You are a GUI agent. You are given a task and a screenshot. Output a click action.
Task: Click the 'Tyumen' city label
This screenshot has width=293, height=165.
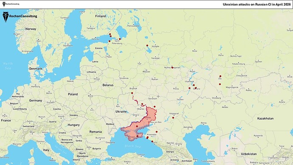[259, 62]
